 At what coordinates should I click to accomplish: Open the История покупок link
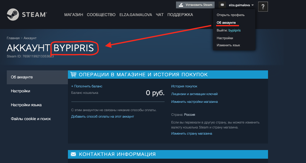(x=184, y=86)
